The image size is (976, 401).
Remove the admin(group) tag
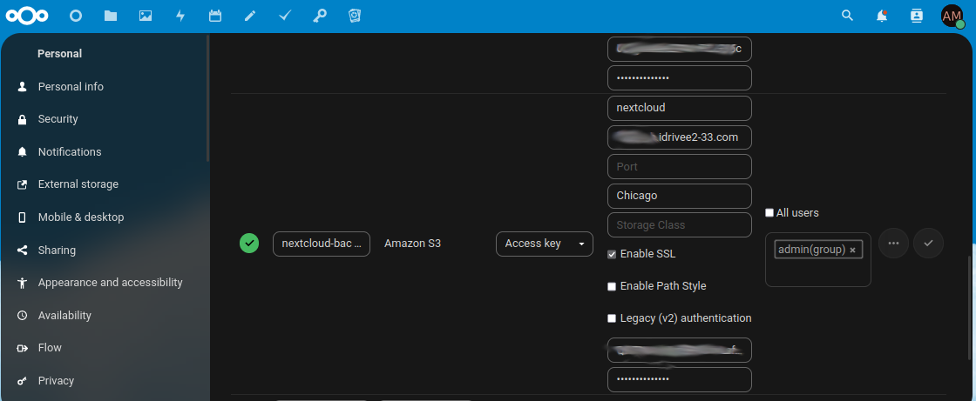[852, 250]
